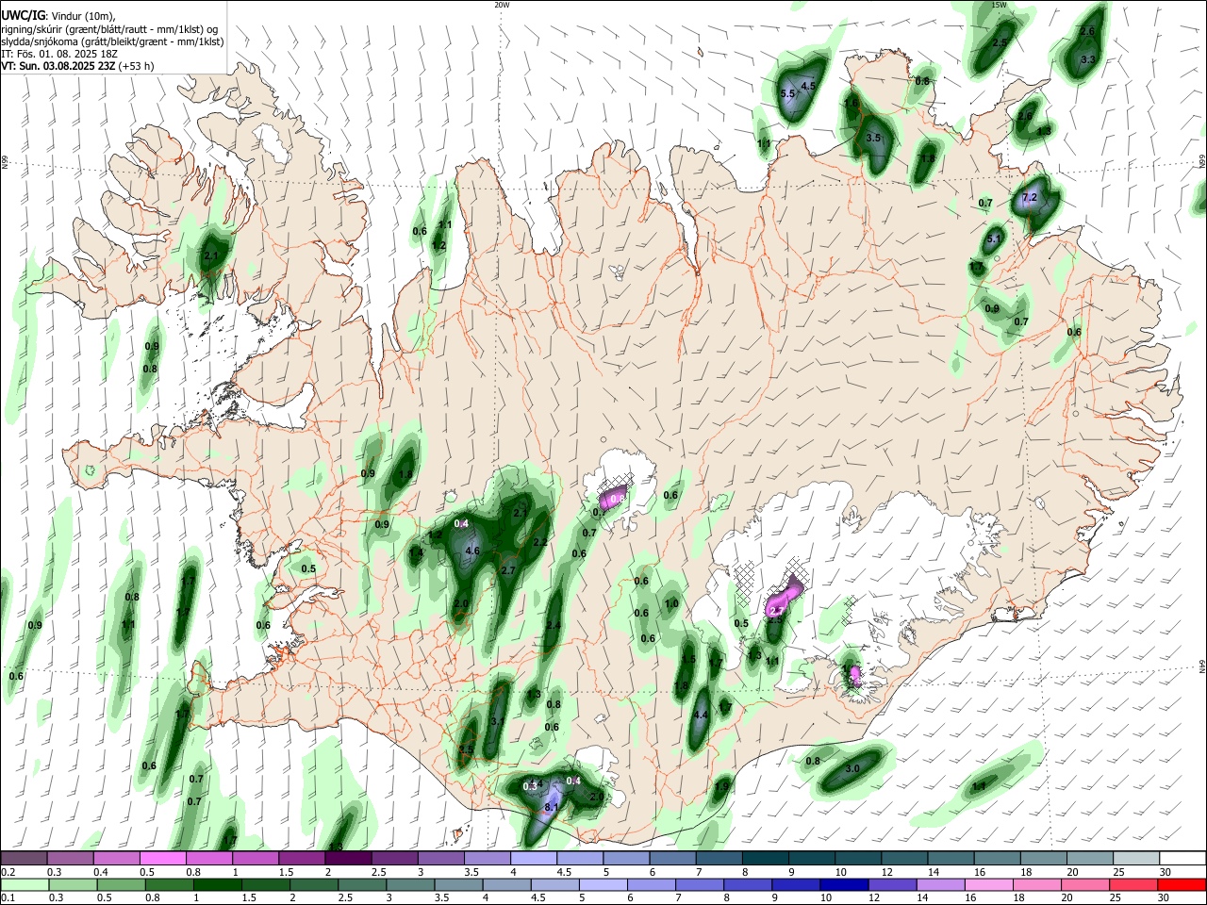Click the "8.1" precipitation value on the map
The image size is (1207, 905).
click(553, 807)
